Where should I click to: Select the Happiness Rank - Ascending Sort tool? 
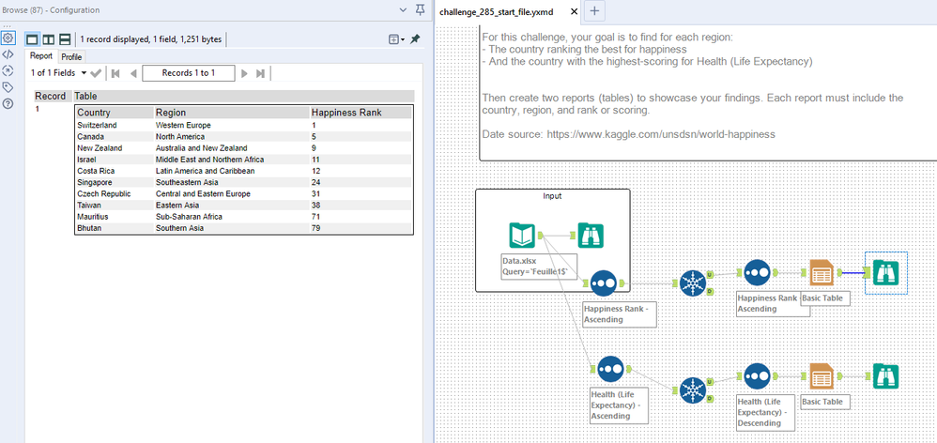coord(604,282)
